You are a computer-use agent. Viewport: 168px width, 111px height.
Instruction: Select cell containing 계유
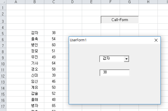pyautogui.click(x=35, y=87)
